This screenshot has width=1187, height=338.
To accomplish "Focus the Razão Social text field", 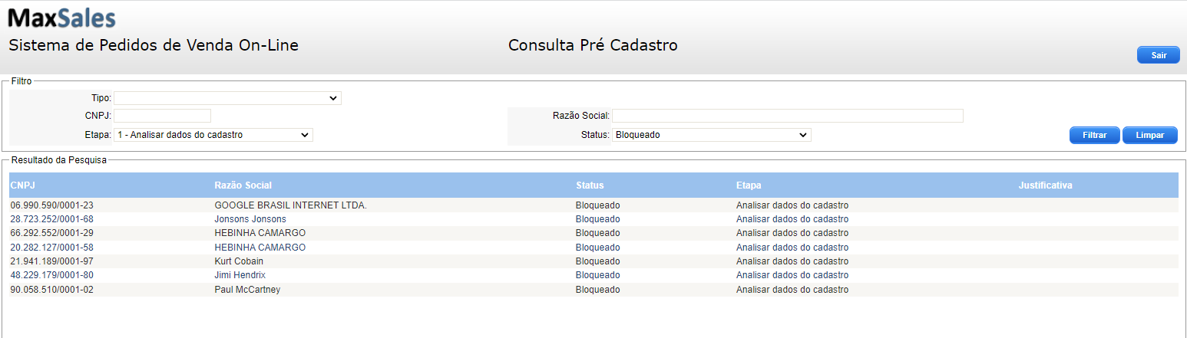I will coord(788,116).
